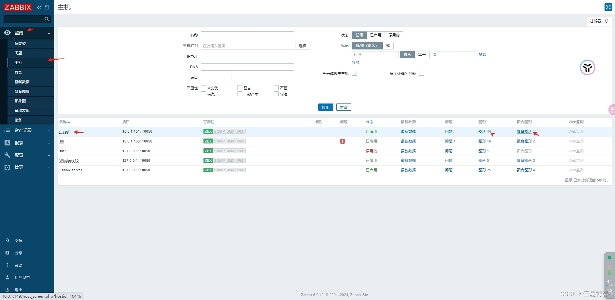The image size is (615, 300).
Task: Expand the 管理 menu section
Action: (27, 167)
